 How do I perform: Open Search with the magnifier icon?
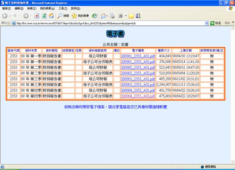click(x=60, y=16)
